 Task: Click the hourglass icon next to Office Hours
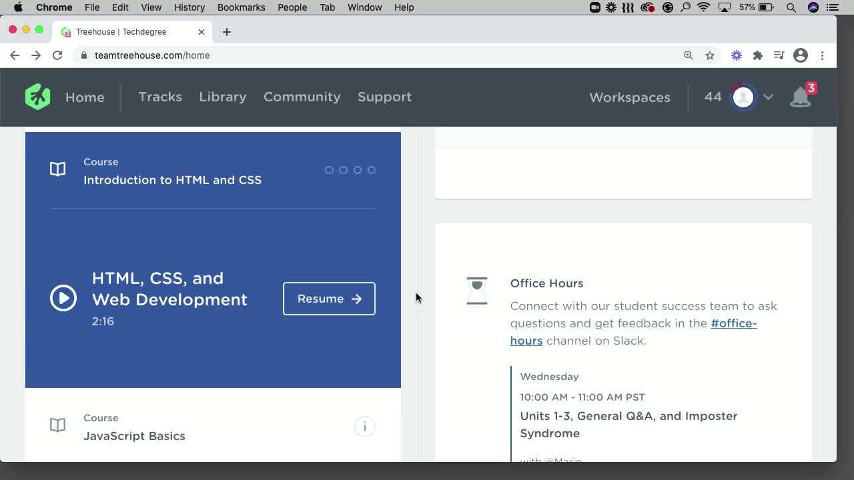click(476, 291)
